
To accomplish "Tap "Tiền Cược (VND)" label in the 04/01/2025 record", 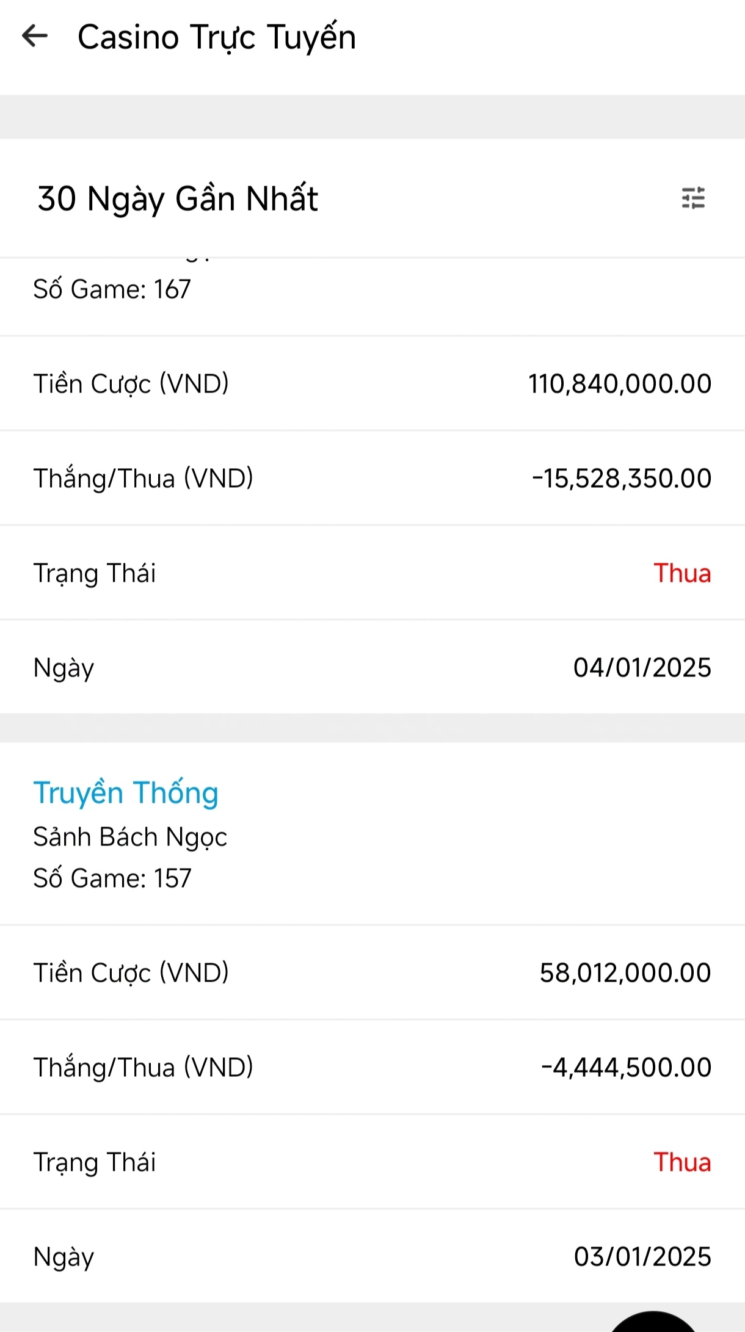I will tap(131, 384).
